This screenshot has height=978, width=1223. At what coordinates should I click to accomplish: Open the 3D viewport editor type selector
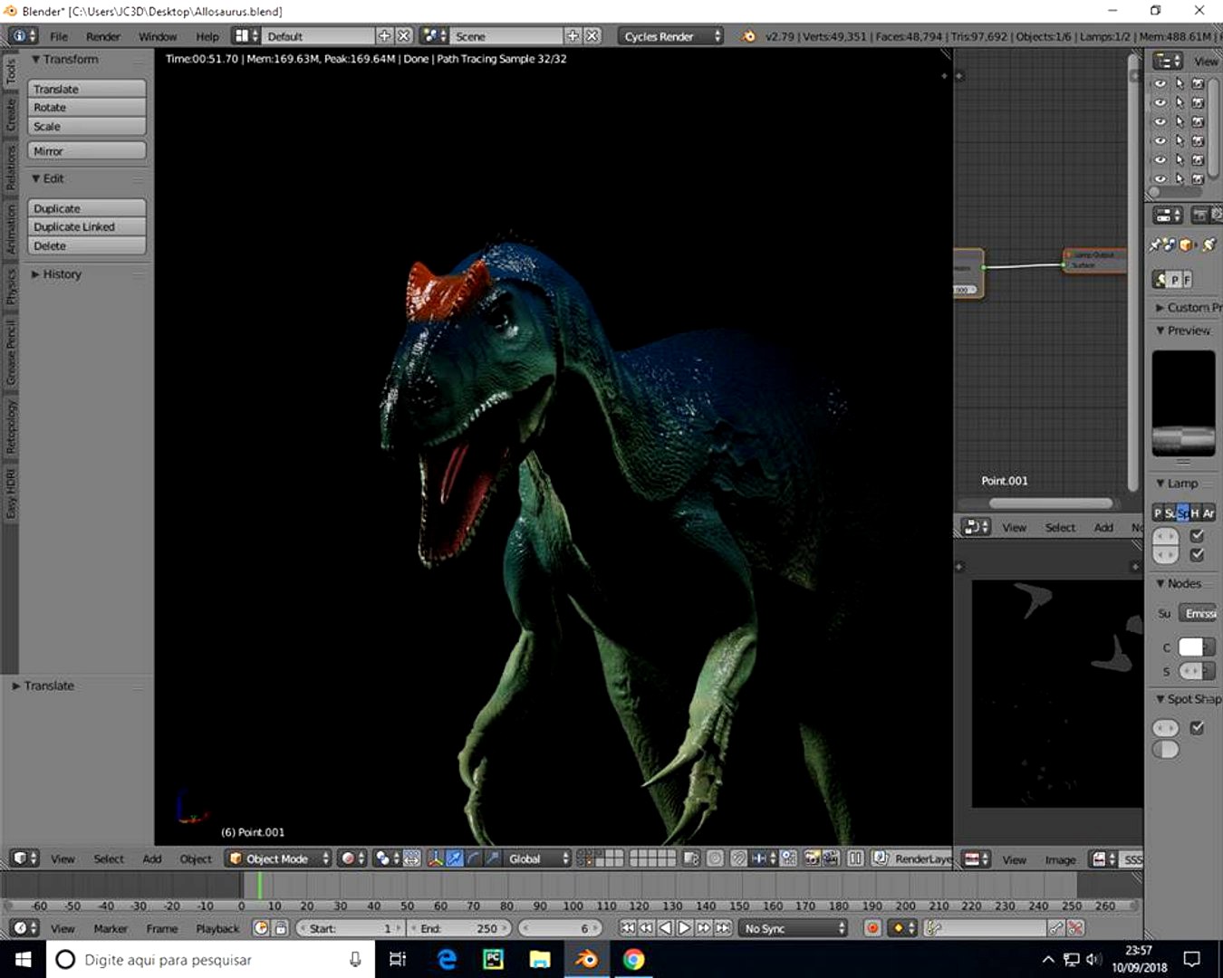coord(24,858)
